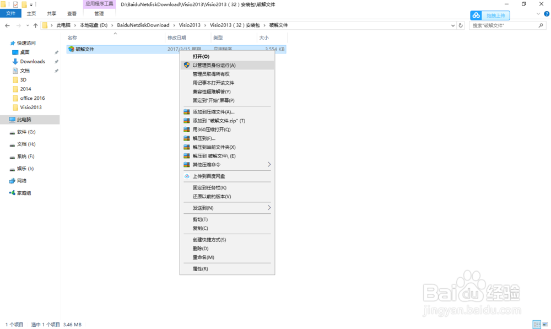Click the search magnifier icon
This screenshot has height=329, width=551.
tap(541, 25)
